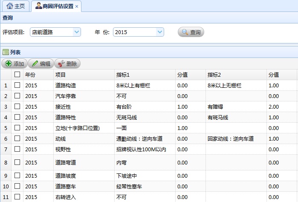Click the scissors delete icon
298x202 pixels.
61,63
